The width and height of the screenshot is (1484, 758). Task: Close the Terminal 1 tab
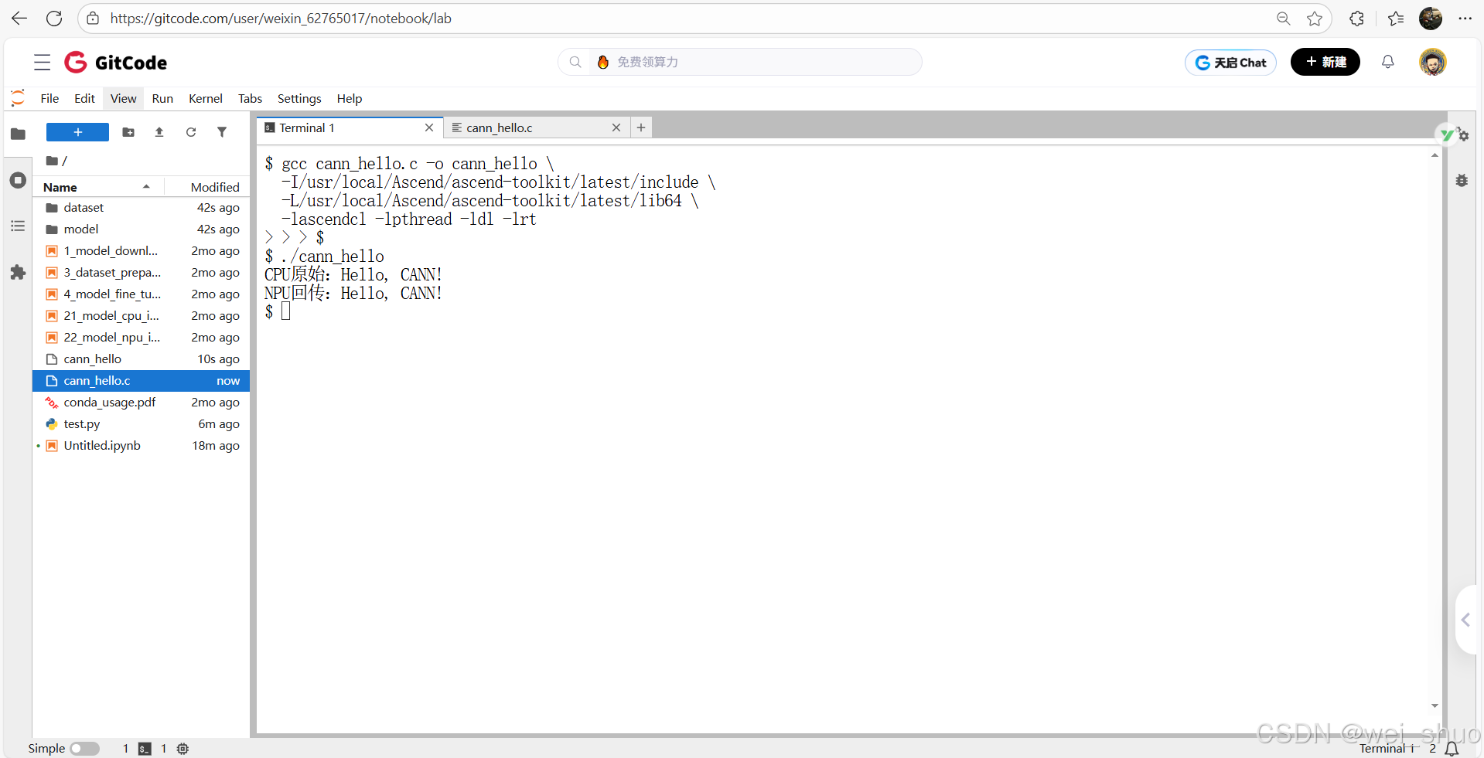click(429, 127)
